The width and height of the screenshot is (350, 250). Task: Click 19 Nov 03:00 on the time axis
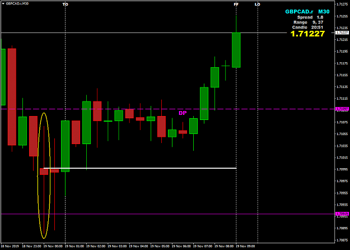click(x=118, y=246)
